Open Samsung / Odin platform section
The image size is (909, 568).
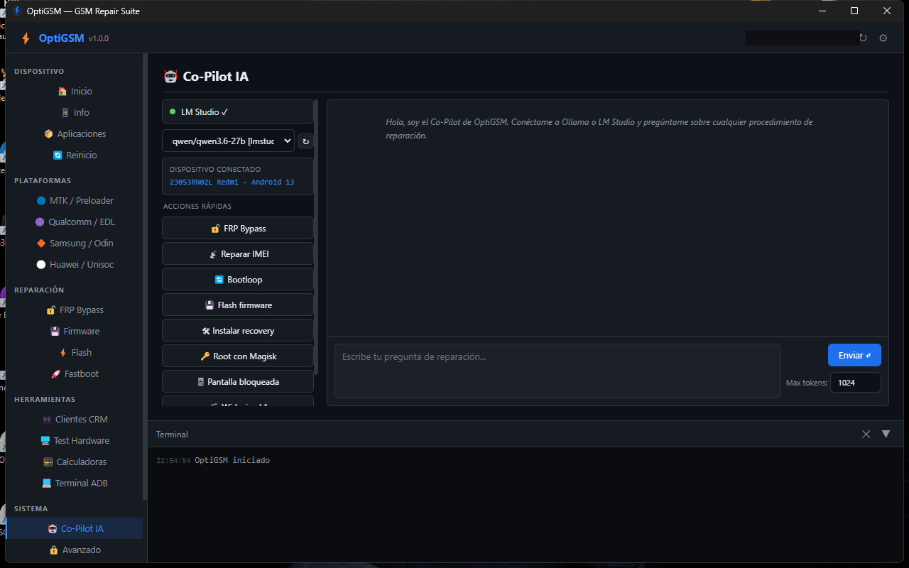point(75,244)
